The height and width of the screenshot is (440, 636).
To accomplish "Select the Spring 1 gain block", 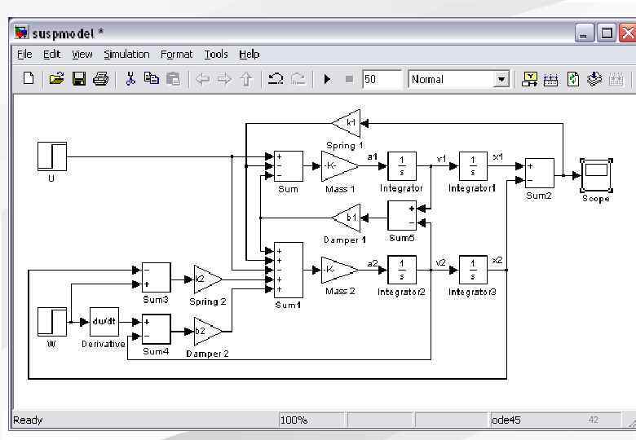I will click(346, 123).
